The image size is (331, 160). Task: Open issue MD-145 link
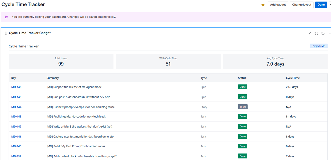point(16,97)
